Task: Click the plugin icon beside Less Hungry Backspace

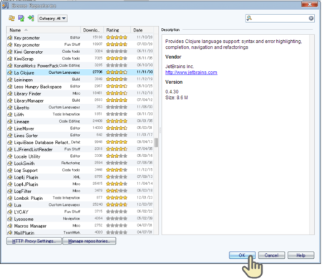Action: coord(10,86)
